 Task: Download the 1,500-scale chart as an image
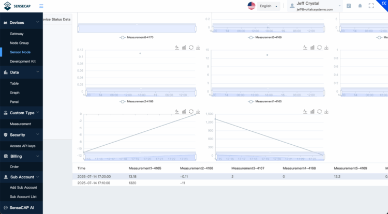pyautogui.click(x=326, y=111)
